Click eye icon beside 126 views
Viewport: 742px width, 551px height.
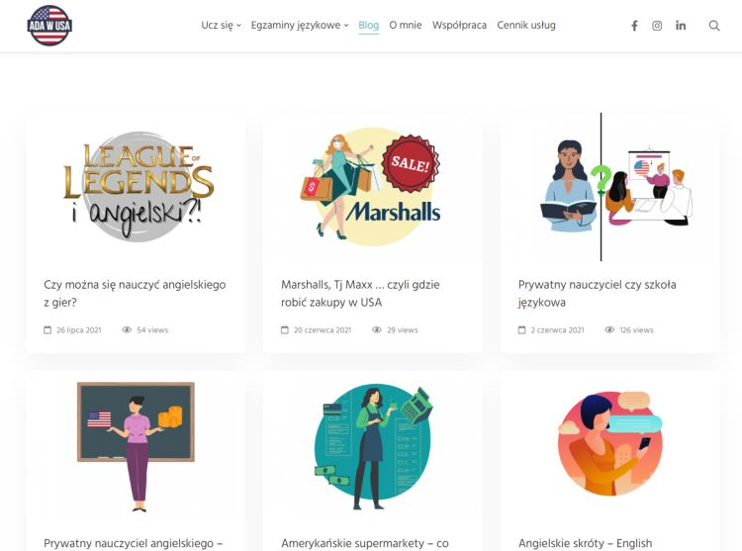(x=609, y=329)
